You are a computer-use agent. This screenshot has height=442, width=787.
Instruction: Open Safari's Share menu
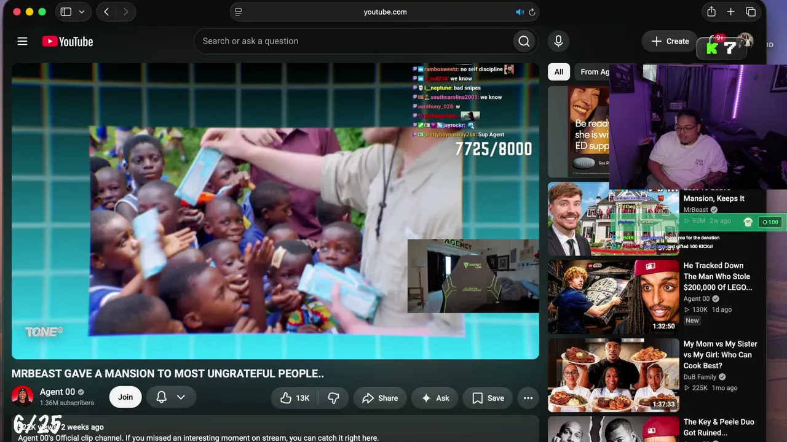click(x=711, y=12)
